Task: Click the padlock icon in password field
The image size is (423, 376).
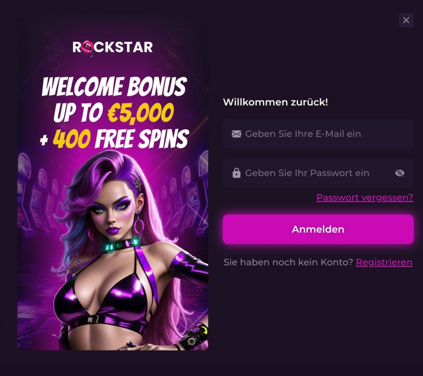Action: 237,173
